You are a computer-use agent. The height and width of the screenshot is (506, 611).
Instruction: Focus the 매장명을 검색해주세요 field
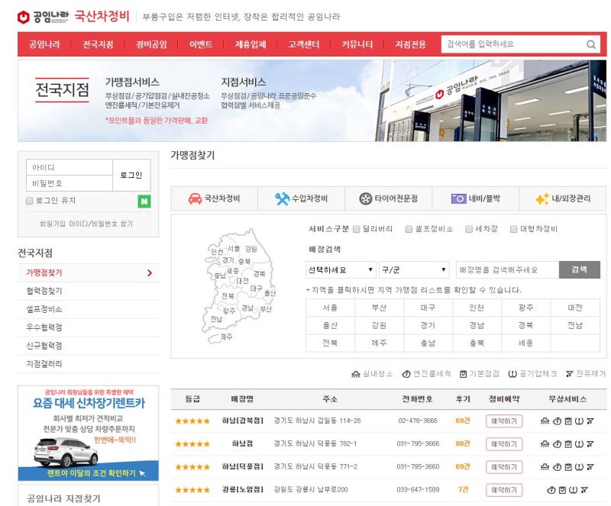point(507,270)
